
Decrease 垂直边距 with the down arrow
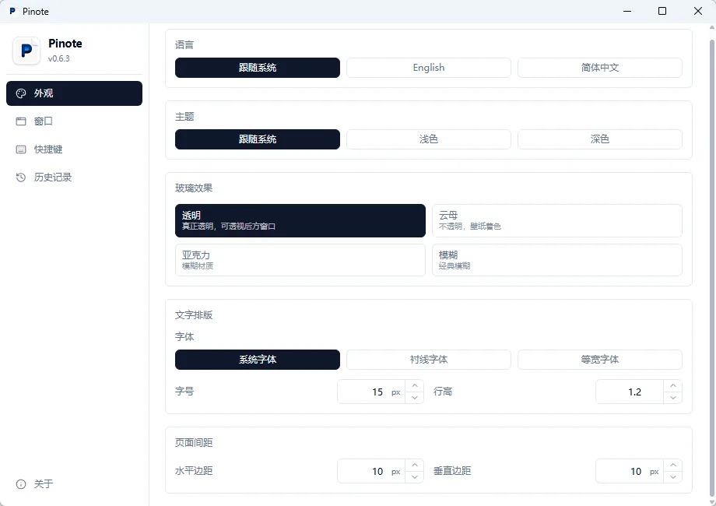(673, 477)
